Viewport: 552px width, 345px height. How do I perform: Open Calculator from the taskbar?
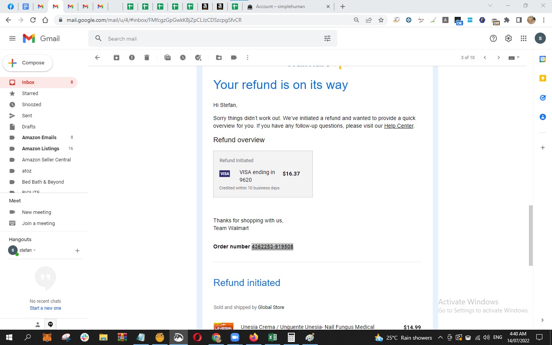[291, 338]
